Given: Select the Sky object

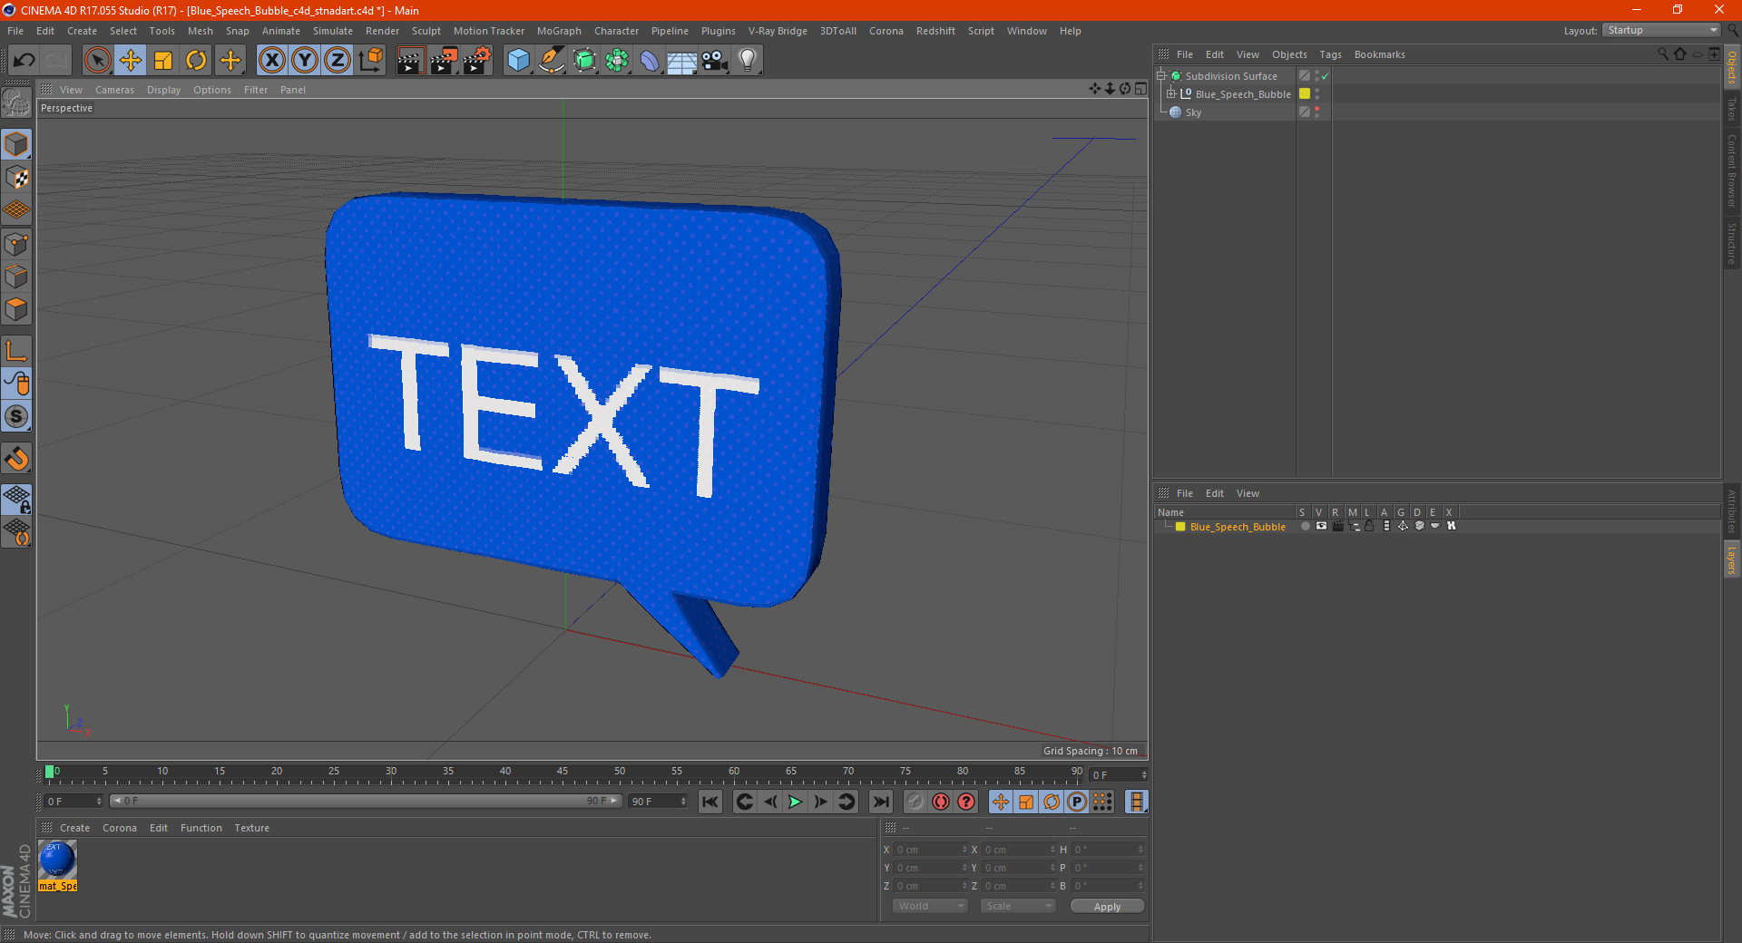Looking at the screenshot, I should [x=1193, y=112].
